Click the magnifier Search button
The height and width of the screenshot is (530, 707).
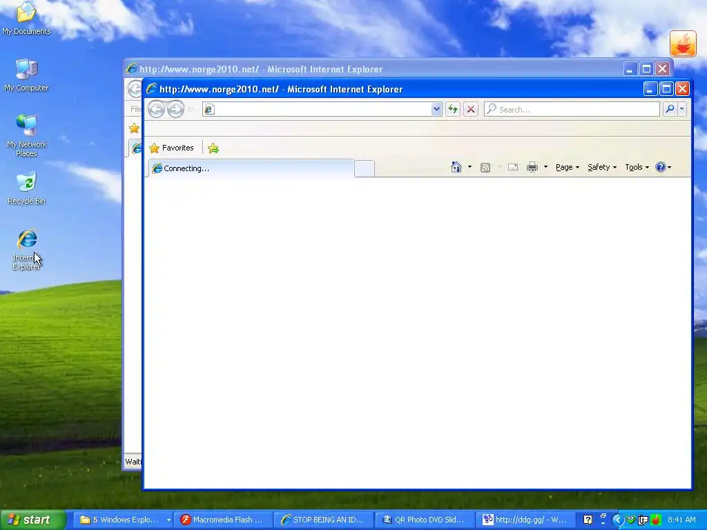670,109
